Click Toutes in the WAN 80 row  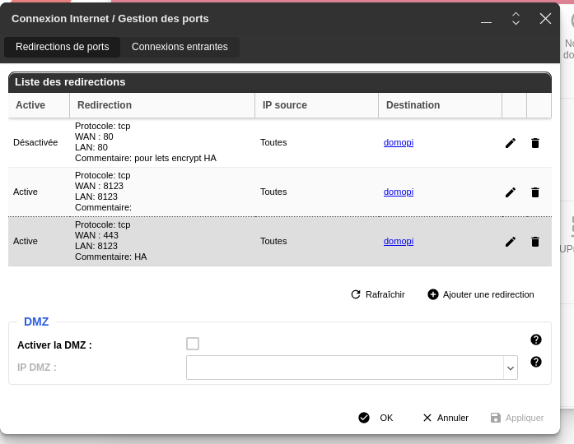click(x=273, y=142)
